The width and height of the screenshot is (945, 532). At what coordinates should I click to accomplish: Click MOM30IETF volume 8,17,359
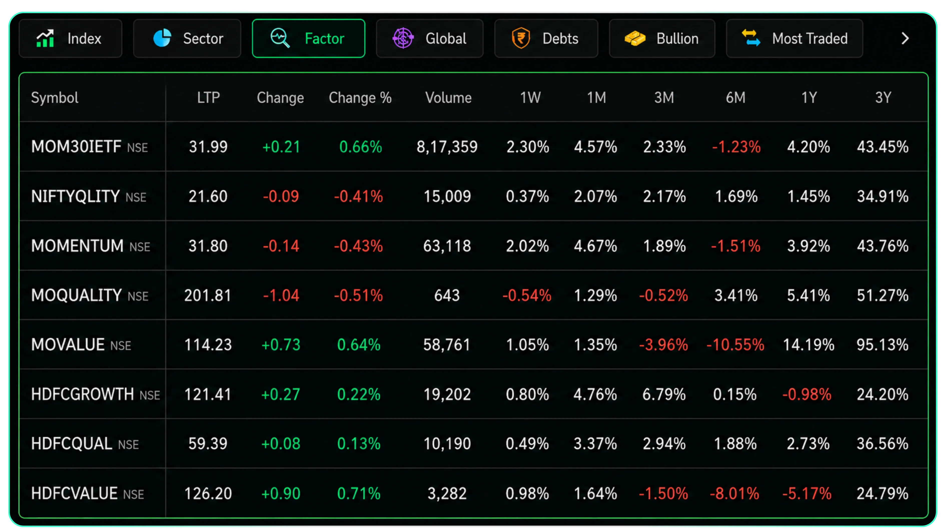[447, 147]
